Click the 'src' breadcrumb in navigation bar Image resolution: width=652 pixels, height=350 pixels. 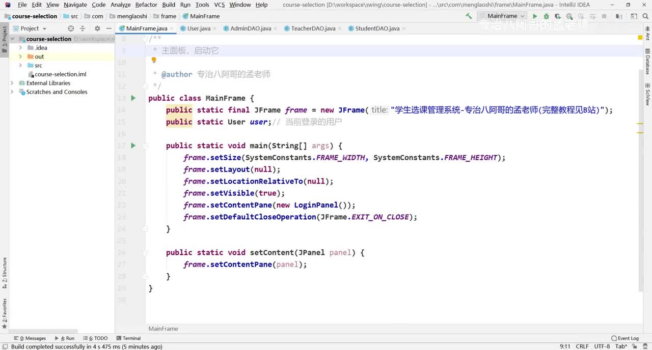(70, 16)
